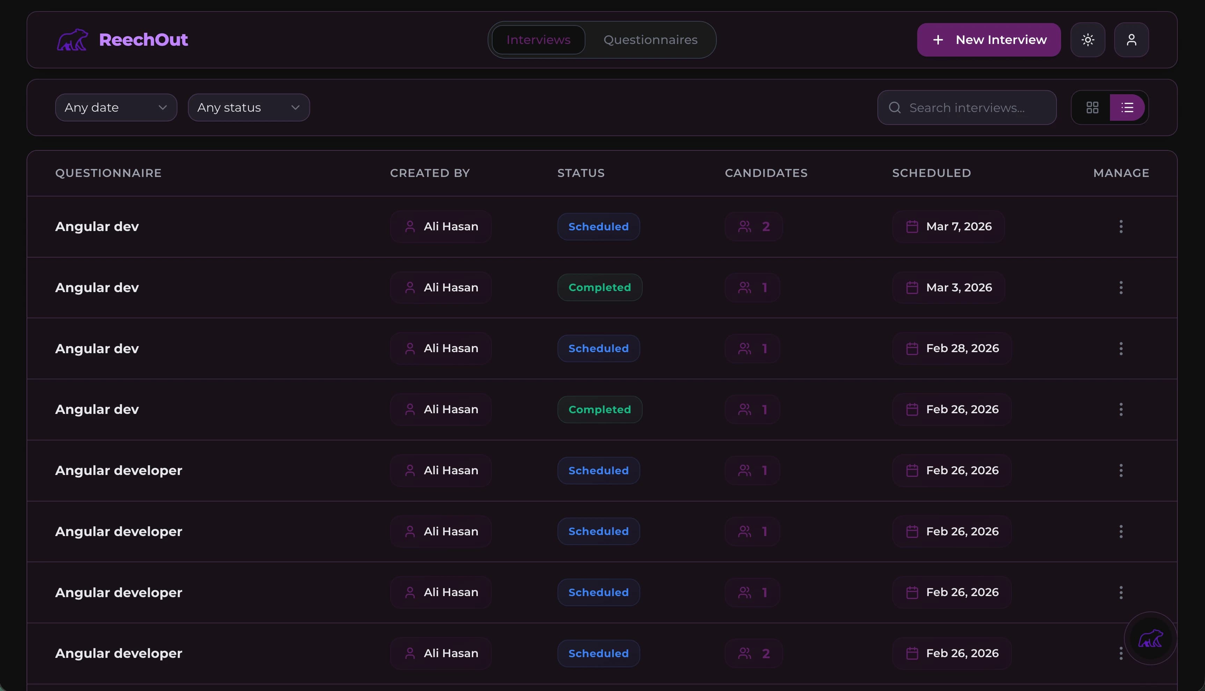Open the Any date dropdown
Screen dimensions: 1205x691
click(116, 107)
